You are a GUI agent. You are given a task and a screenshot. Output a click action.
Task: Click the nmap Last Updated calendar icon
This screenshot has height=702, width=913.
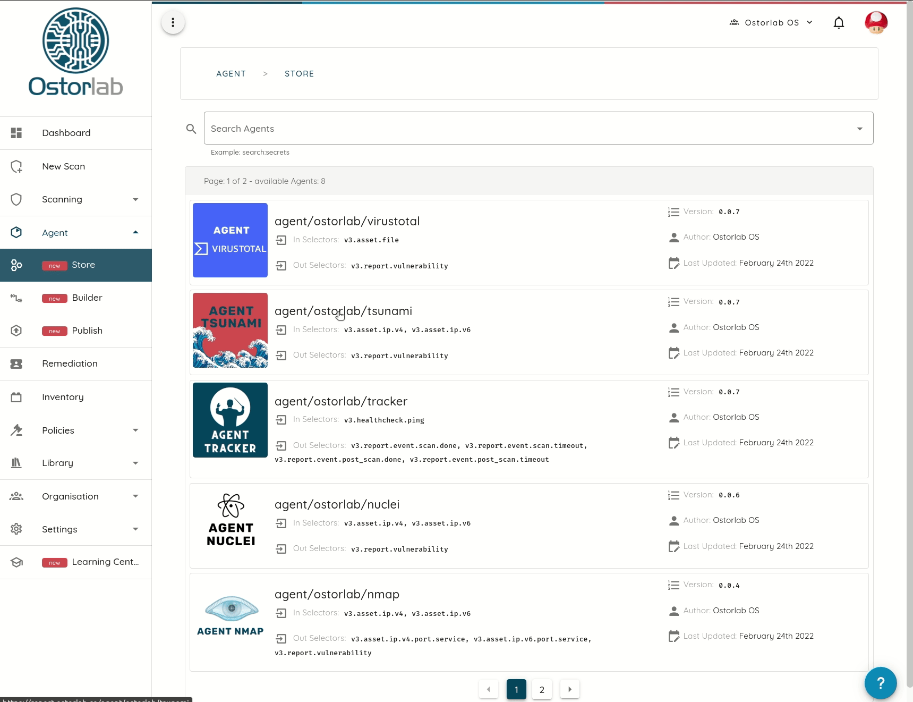673,636
